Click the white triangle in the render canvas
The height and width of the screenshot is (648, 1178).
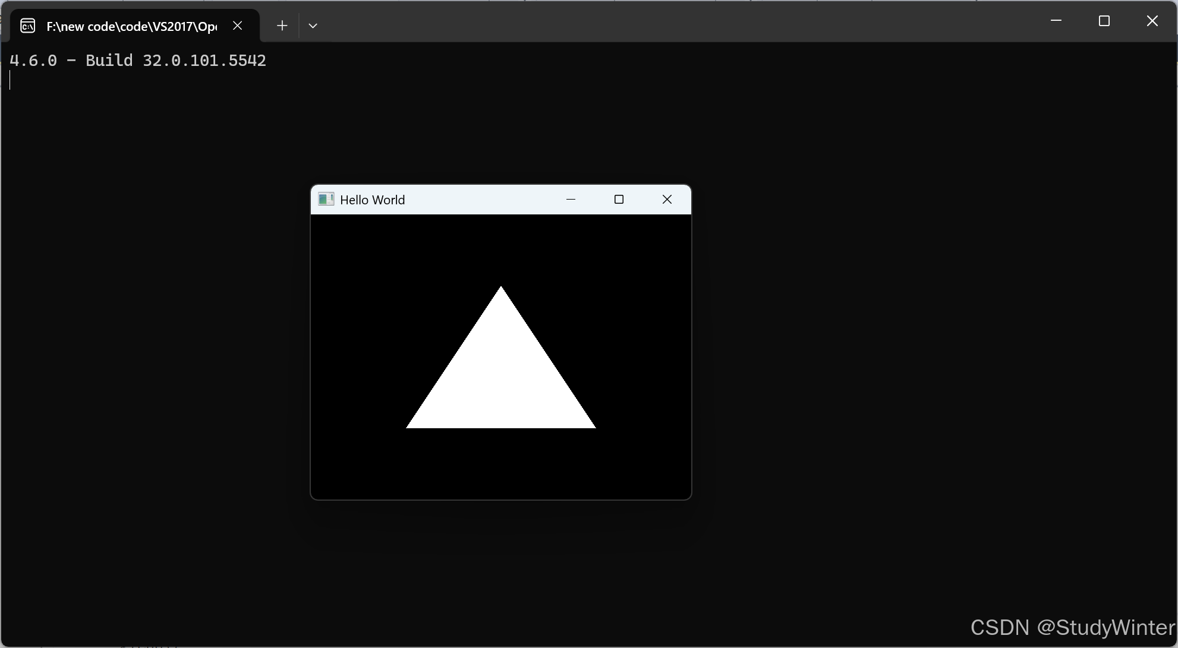click(501, 380)
